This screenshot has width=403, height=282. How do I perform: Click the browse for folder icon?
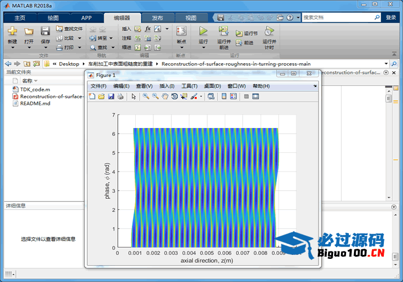pyautogui.click(x=37, y=64)
